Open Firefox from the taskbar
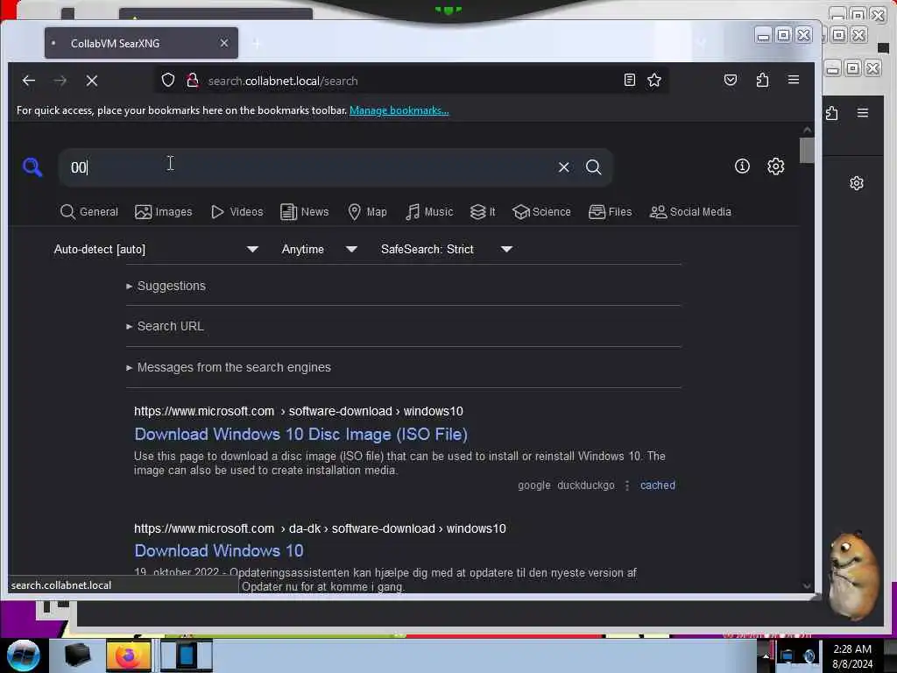The height and width of the screenshot is (673, 897). pyautogui.click(x=129, y=655)
